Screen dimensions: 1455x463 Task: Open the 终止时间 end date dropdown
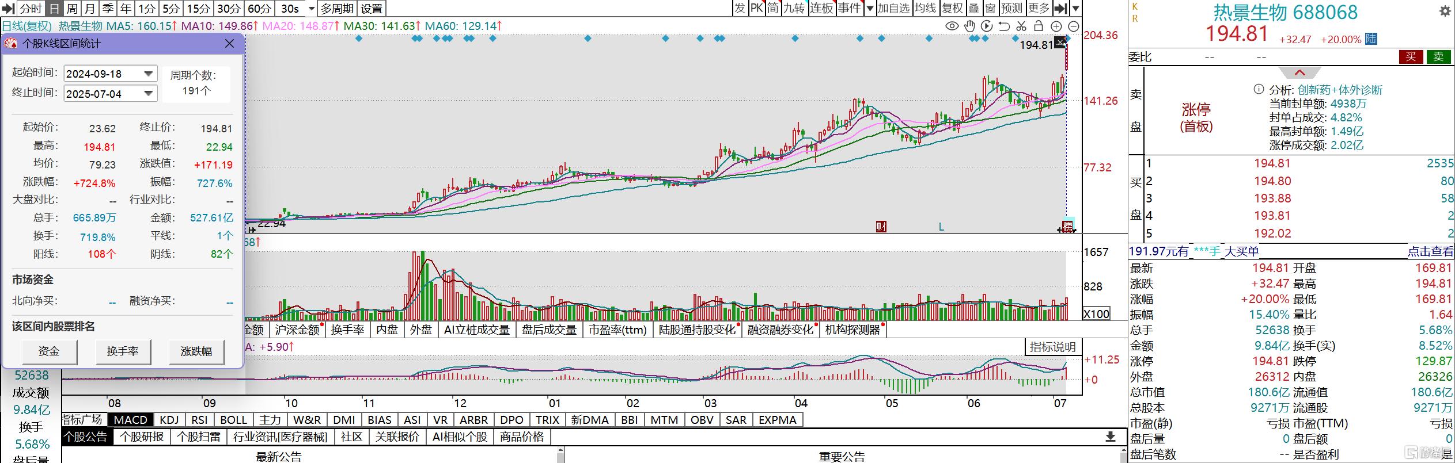point(149,93)
